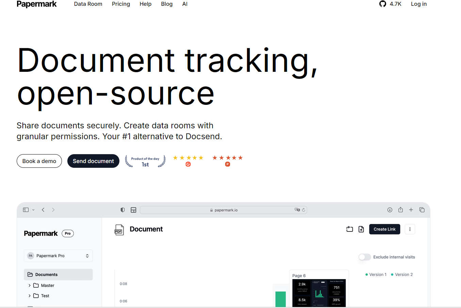Image resolution: width=461 pixels, height=308 pixels.
Task: Click the 0:06 axis label
Action: [124, 301]
